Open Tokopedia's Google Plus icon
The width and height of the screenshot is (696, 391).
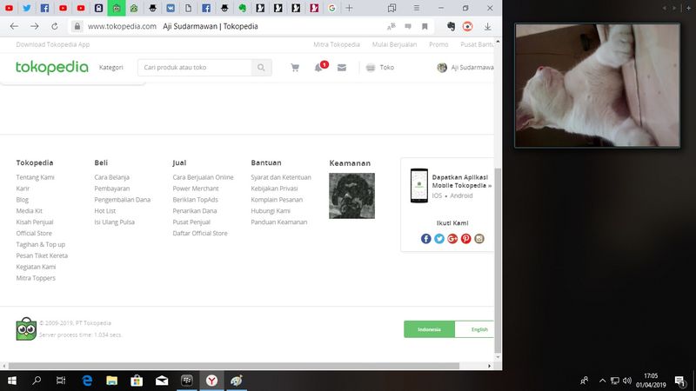452,238
